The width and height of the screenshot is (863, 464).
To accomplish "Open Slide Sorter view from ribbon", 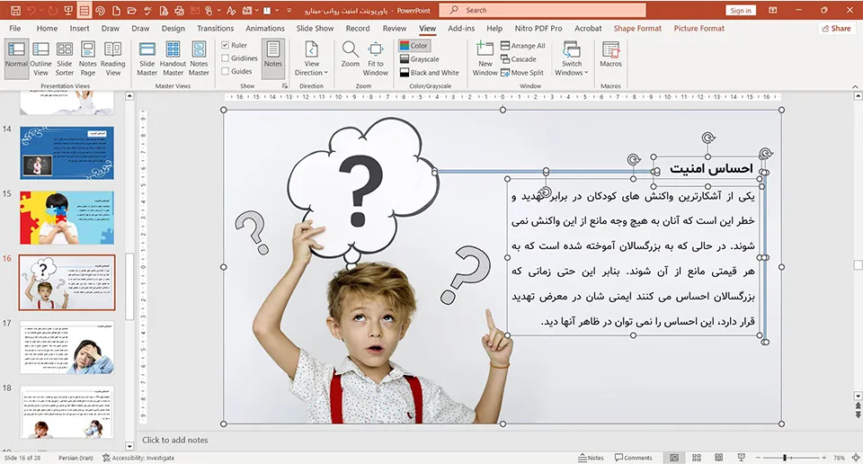I will tap(65, 58).
